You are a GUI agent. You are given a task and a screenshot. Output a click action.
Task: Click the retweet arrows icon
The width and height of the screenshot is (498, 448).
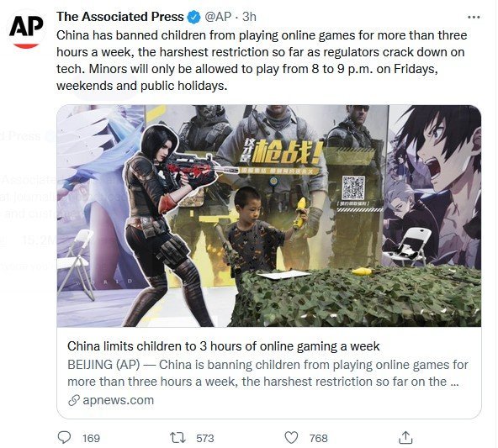(177, 438)
